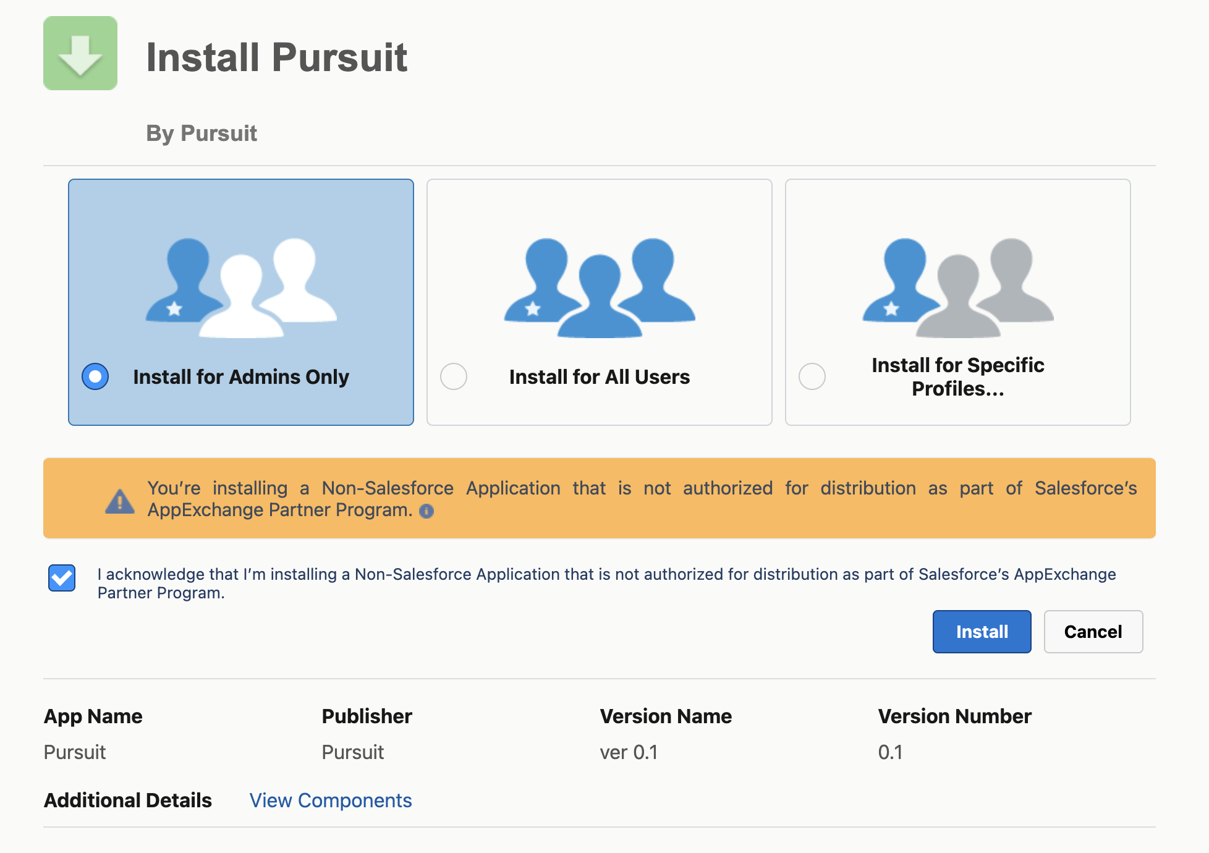Screen dimensions: 1209x853
Task: Click the Specific Profiles users illustration
Action: click(958, 287)
